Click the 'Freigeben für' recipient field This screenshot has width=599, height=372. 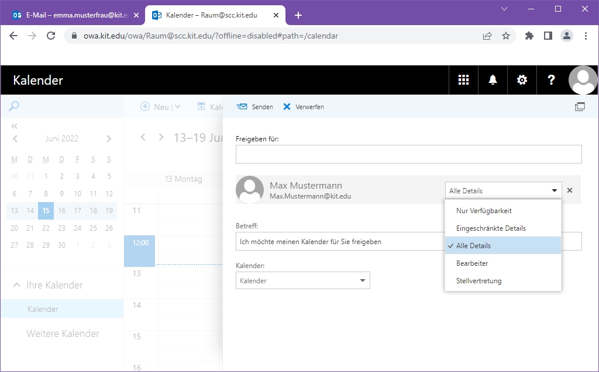point(408,154)
